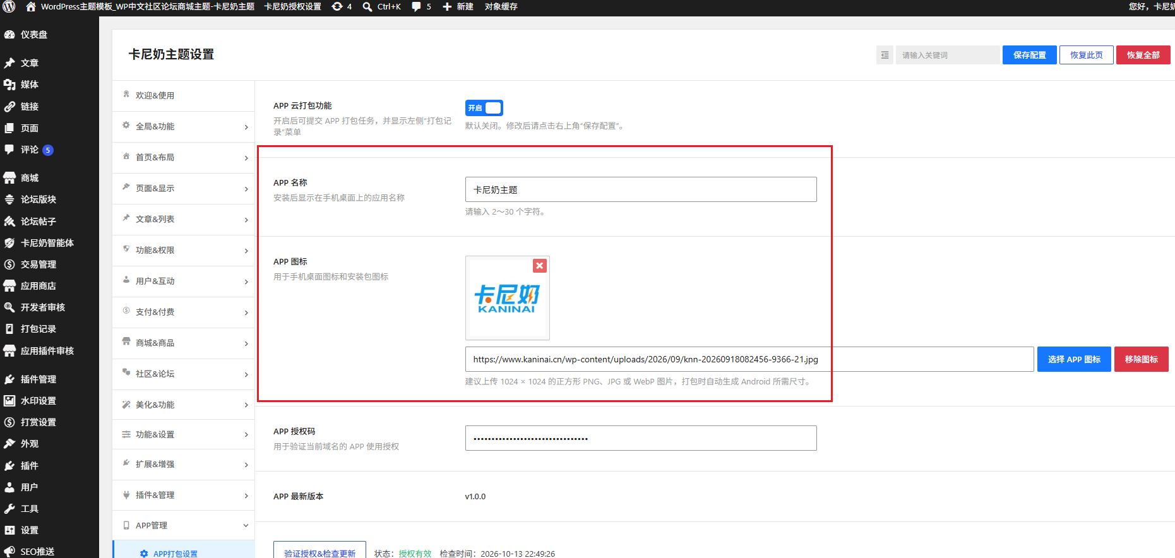The height and width of the screenshot is (558, 1175).
Task: Click the 水印设置 image icon
Action: pos(9,401)
